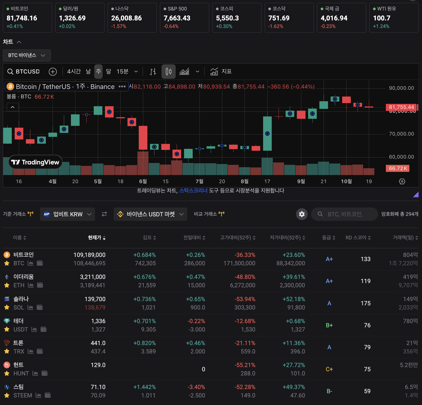Open the 나스닥 index card
Image resolution: width=422 pixels, height=405 pixels.
132,18
